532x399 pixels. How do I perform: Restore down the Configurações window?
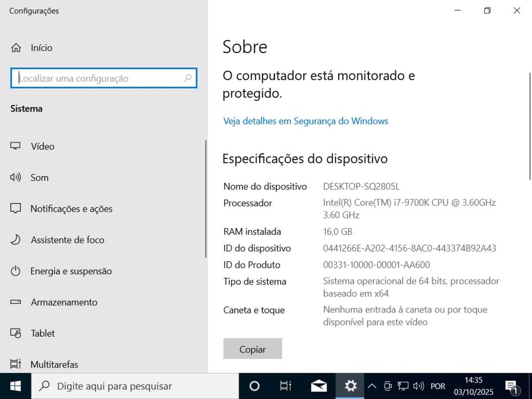[x=487, y=10]
